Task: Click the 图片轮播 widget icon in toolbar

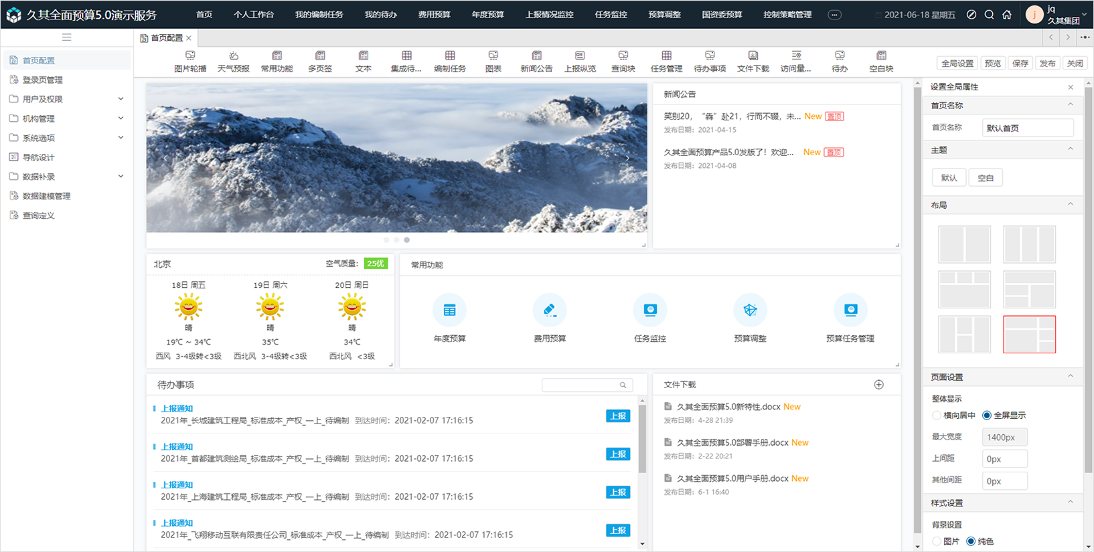Action: 190,56
